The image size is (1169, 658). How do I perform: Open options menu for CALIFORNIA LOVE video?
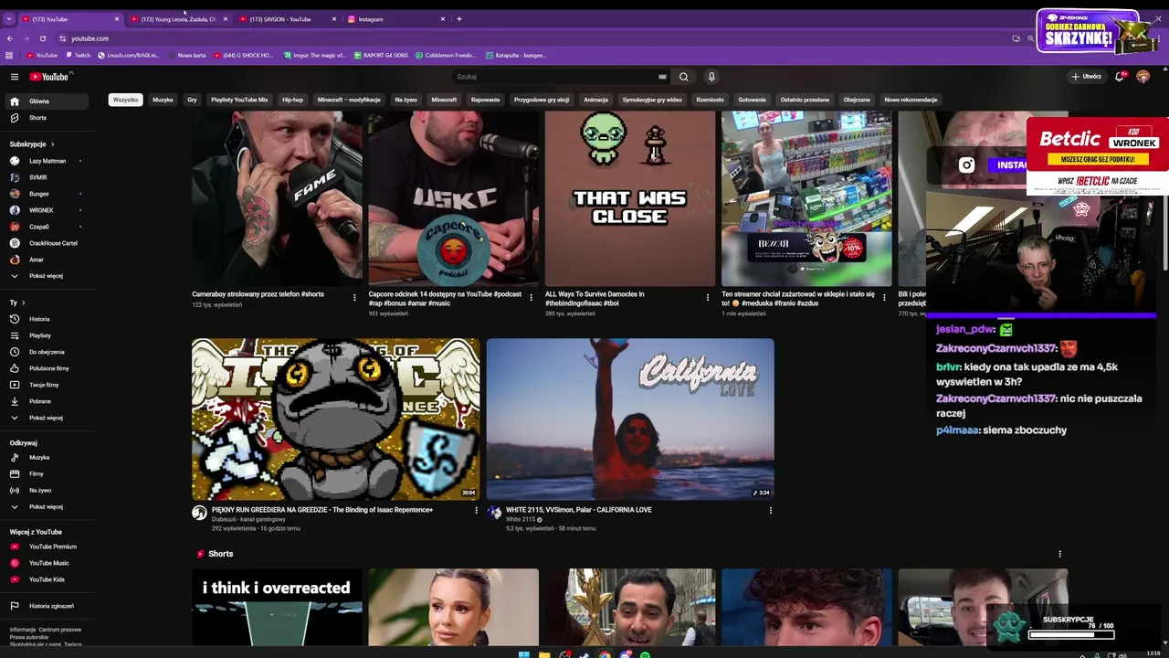coord(770,511)
